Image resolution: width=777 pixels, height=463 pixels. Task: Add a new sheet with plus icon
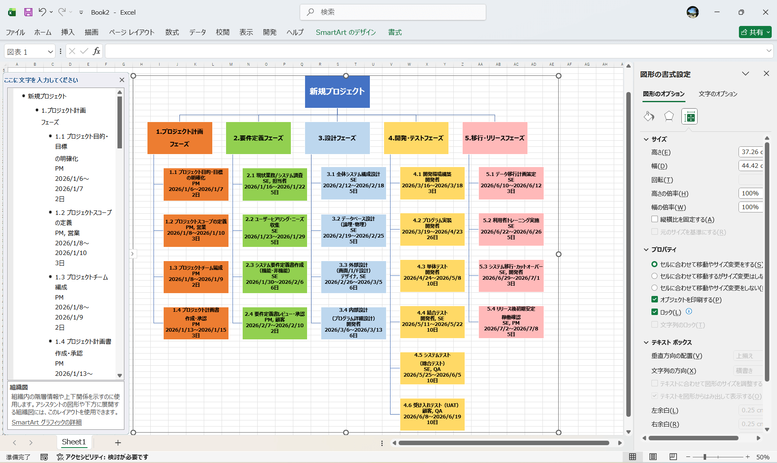click(x=118, y=443)
